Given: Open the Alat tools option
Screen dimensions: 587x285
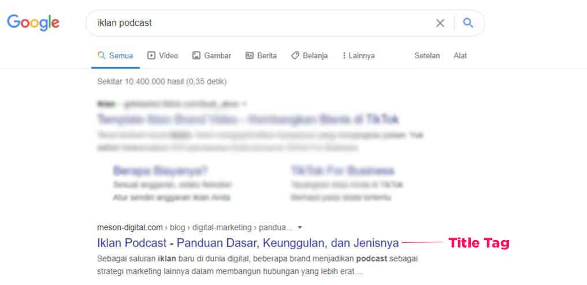Looking at the screenshot, I should point(460,56).
